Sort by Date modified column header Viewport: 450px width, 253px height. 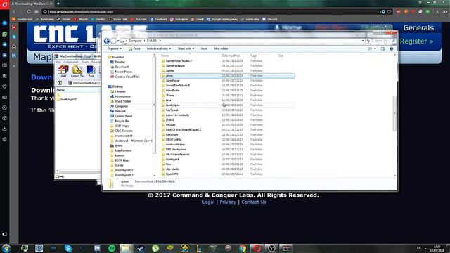[x=231, y=56]
